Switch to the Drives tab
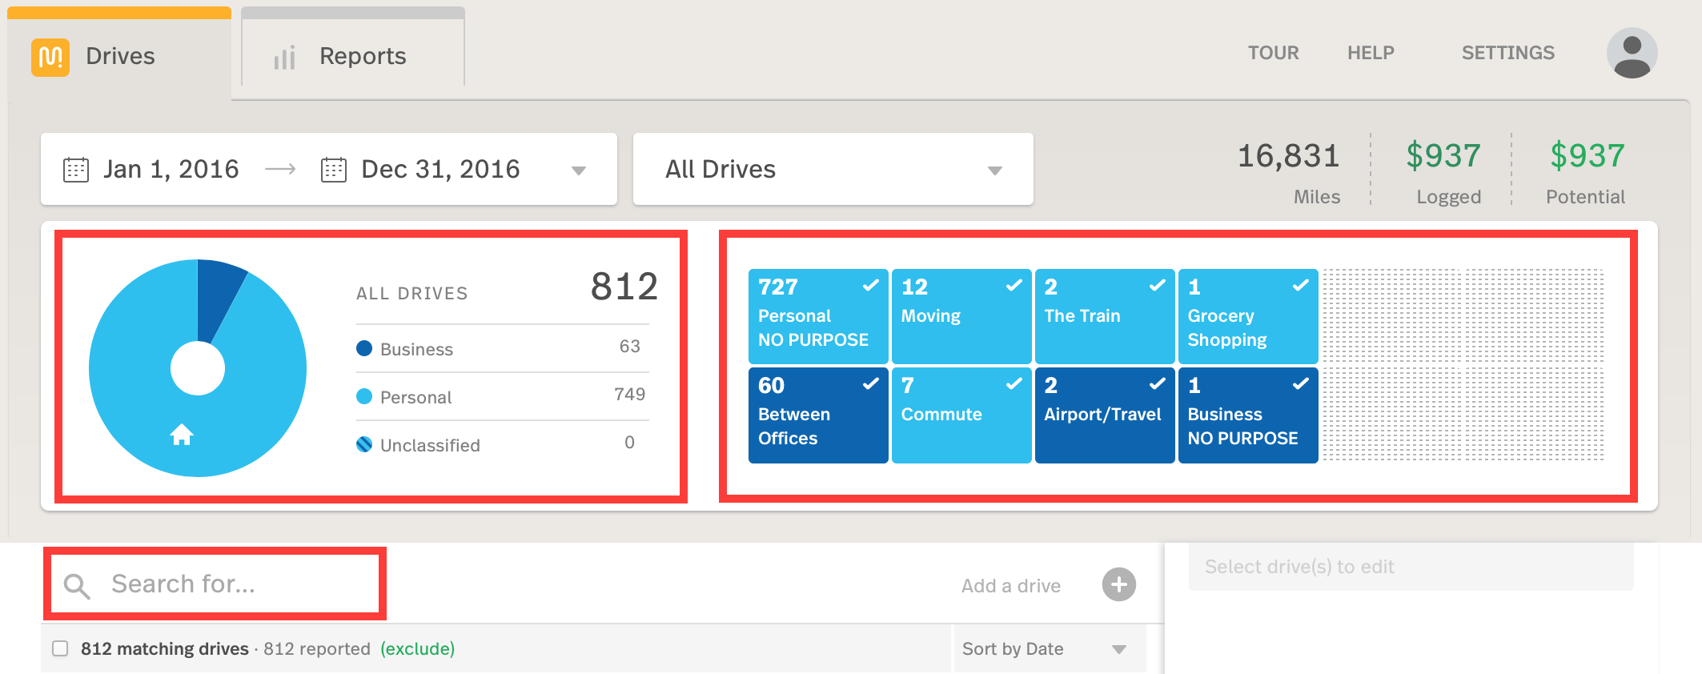The height and width of the screenshot is (674, 1702). point(119,54)
